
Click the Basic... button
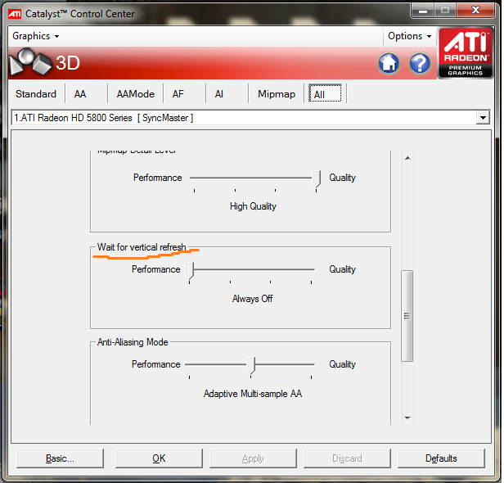60,458
